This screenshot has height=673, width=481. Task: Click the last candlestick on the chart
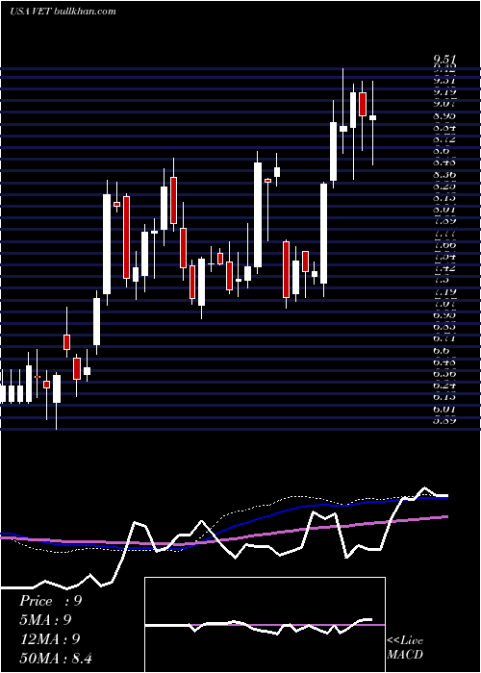373,117
